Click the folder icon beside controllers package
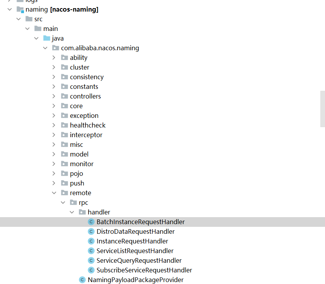Viewport: 325px width, 284px height. [64, 96]
